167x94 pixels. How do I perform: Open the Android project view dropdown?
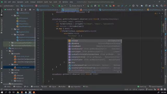pyautogui.click(x=9, y=10)
